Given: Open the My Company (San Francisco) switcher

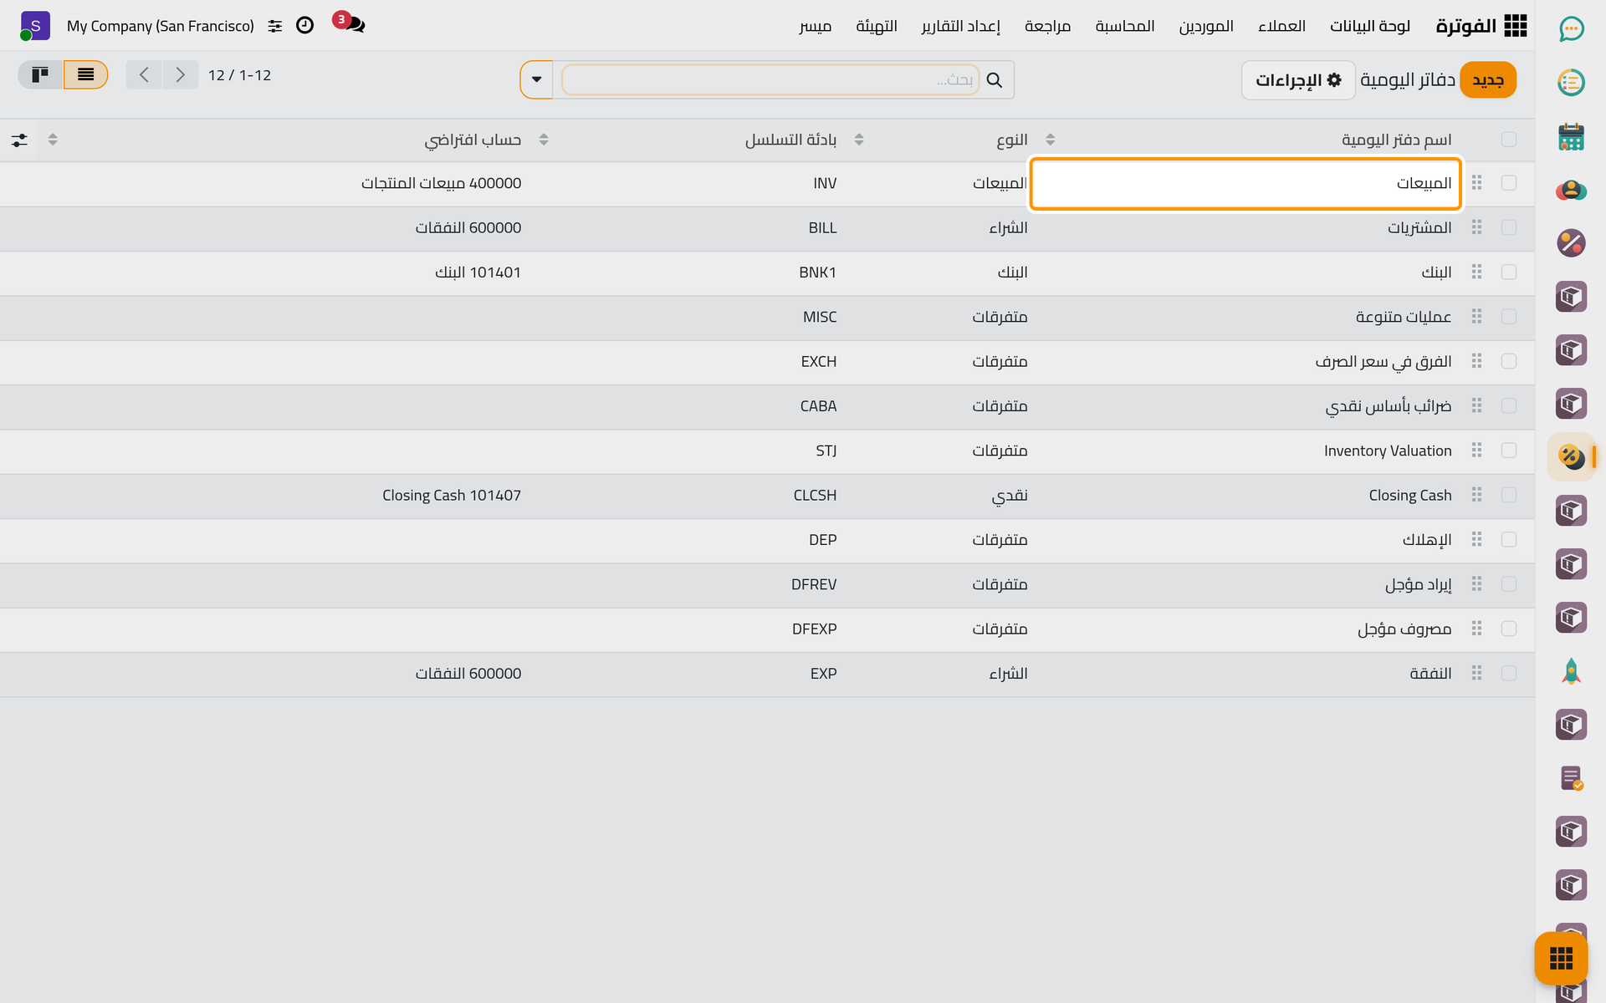Looking at the screenshot, I should (x=161, y=26).
